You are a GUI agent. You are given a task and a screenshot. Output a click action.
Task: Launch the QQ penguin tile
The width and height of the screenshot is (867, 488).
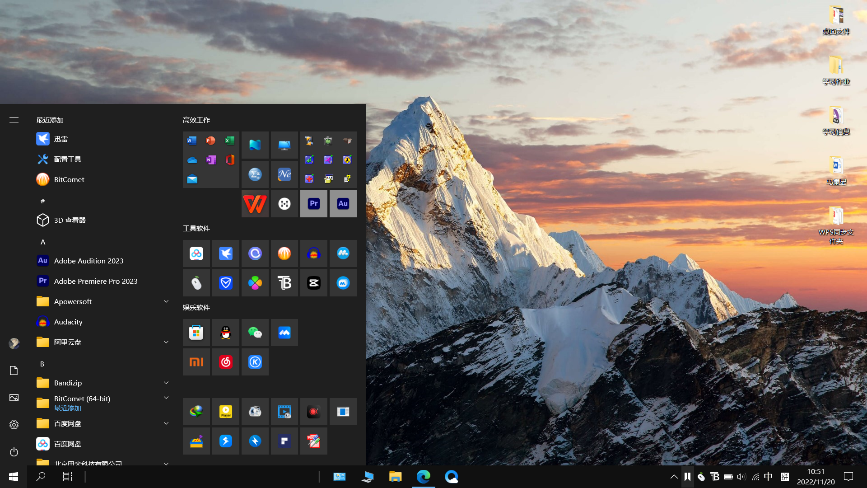pyautogui.click(x=225, y=333)
